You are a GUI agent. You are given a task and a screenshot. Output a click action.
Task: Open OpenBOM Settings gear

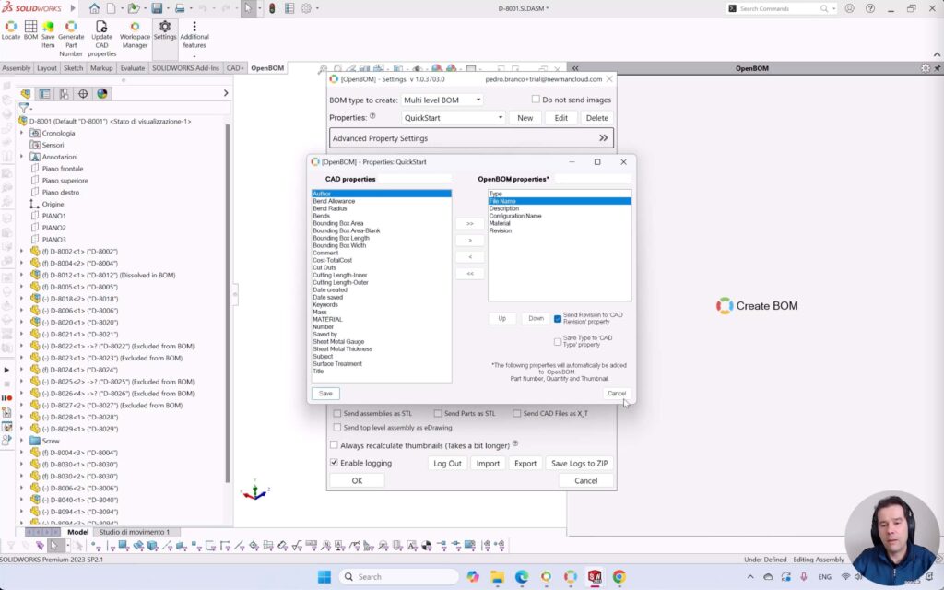164,30
